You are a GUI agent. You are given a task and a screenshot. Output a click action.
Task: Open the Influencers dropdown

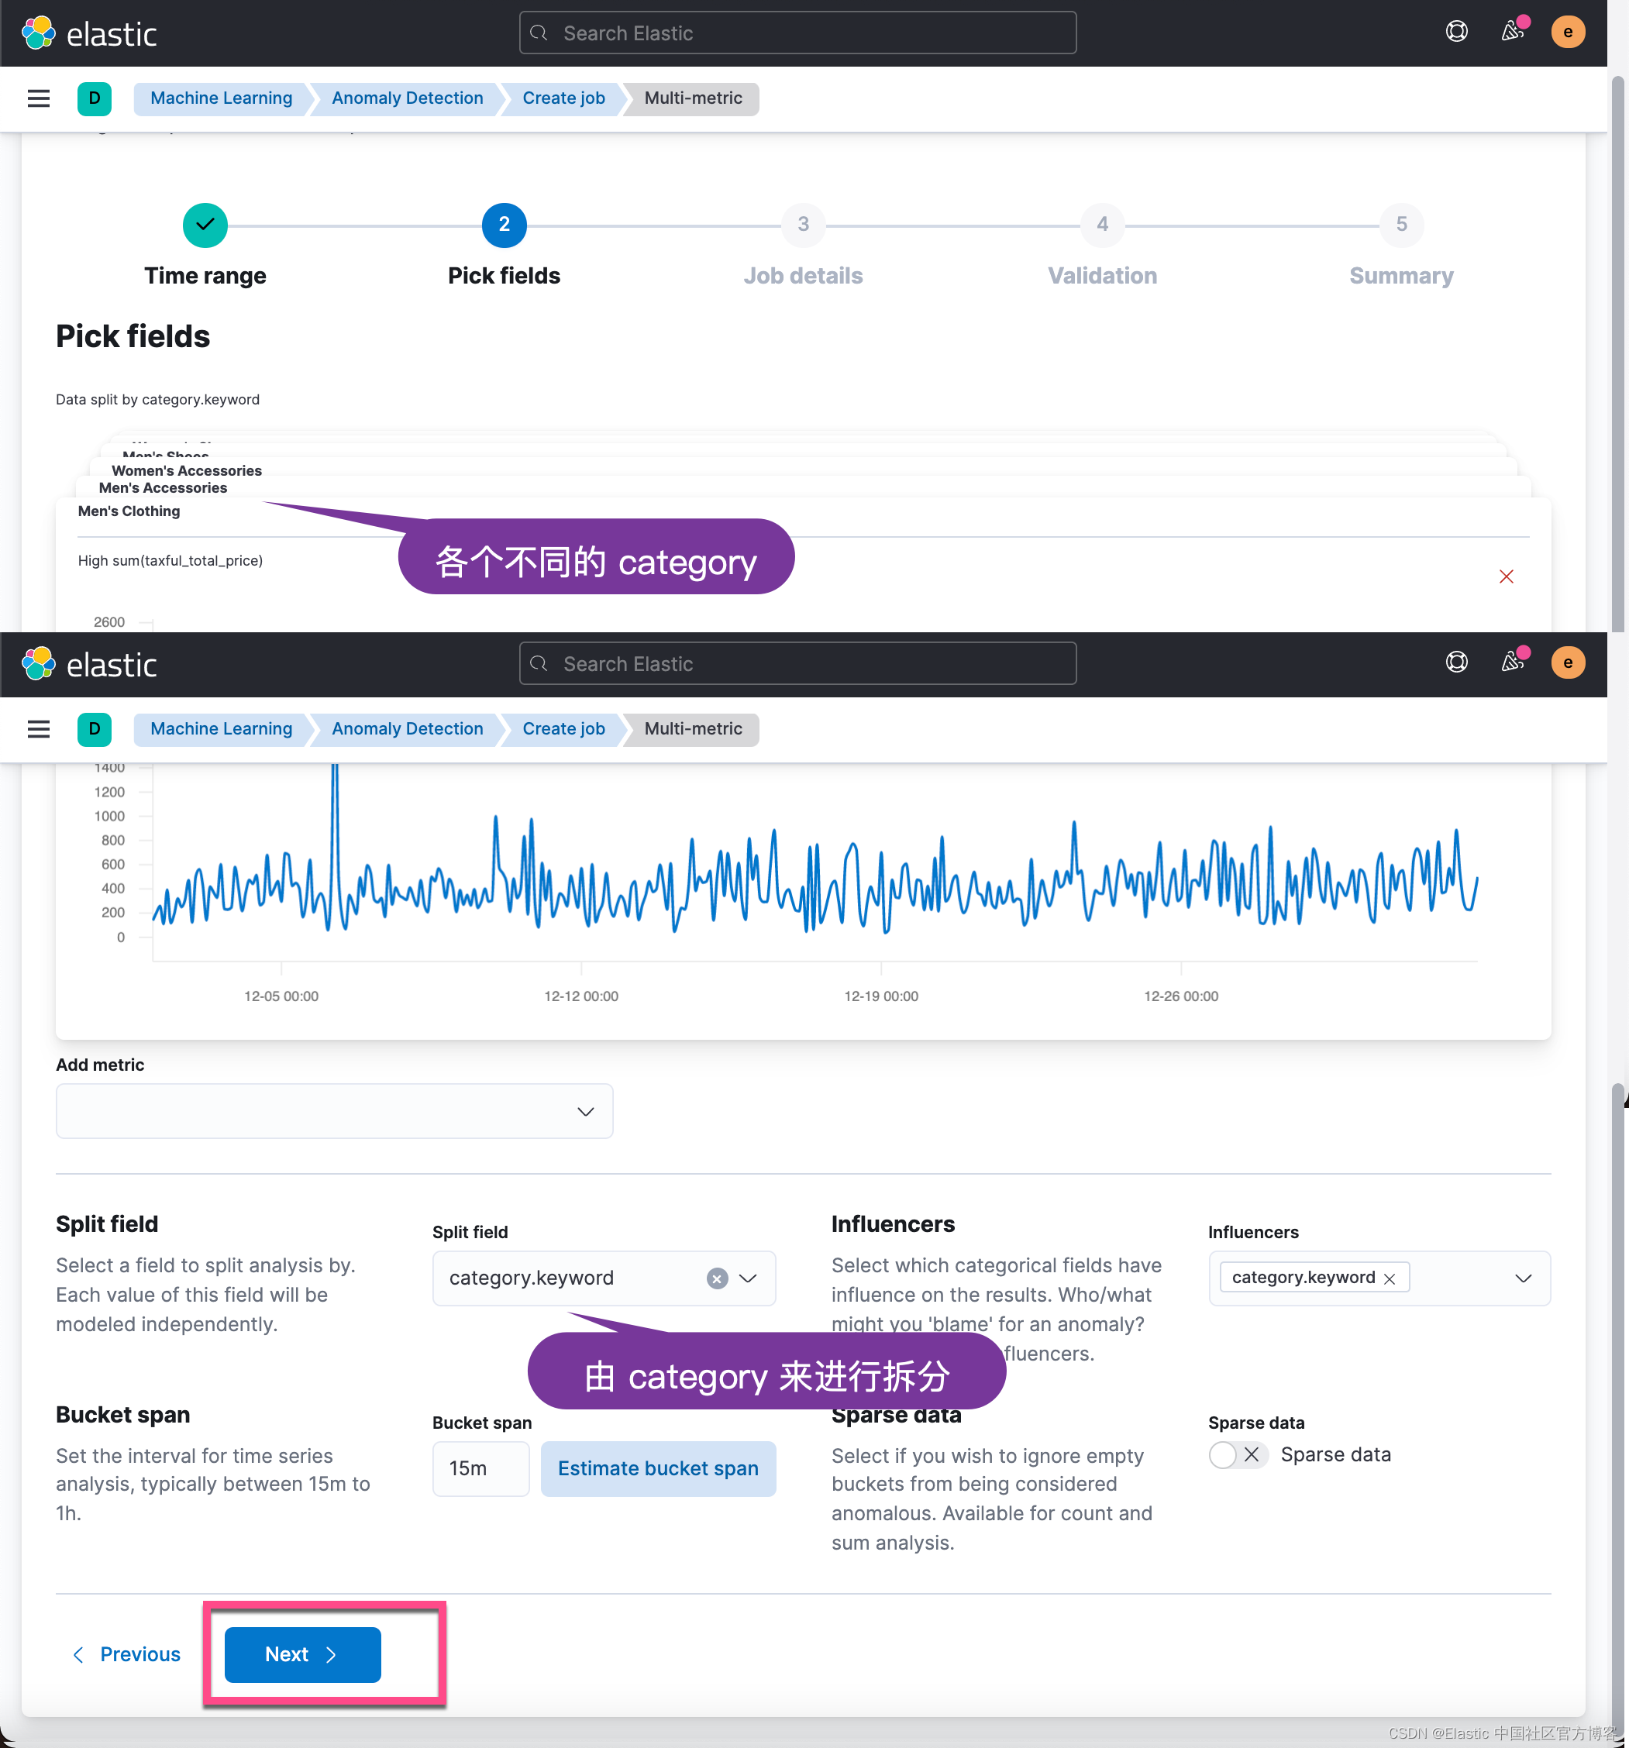tap(1523, 1278)
